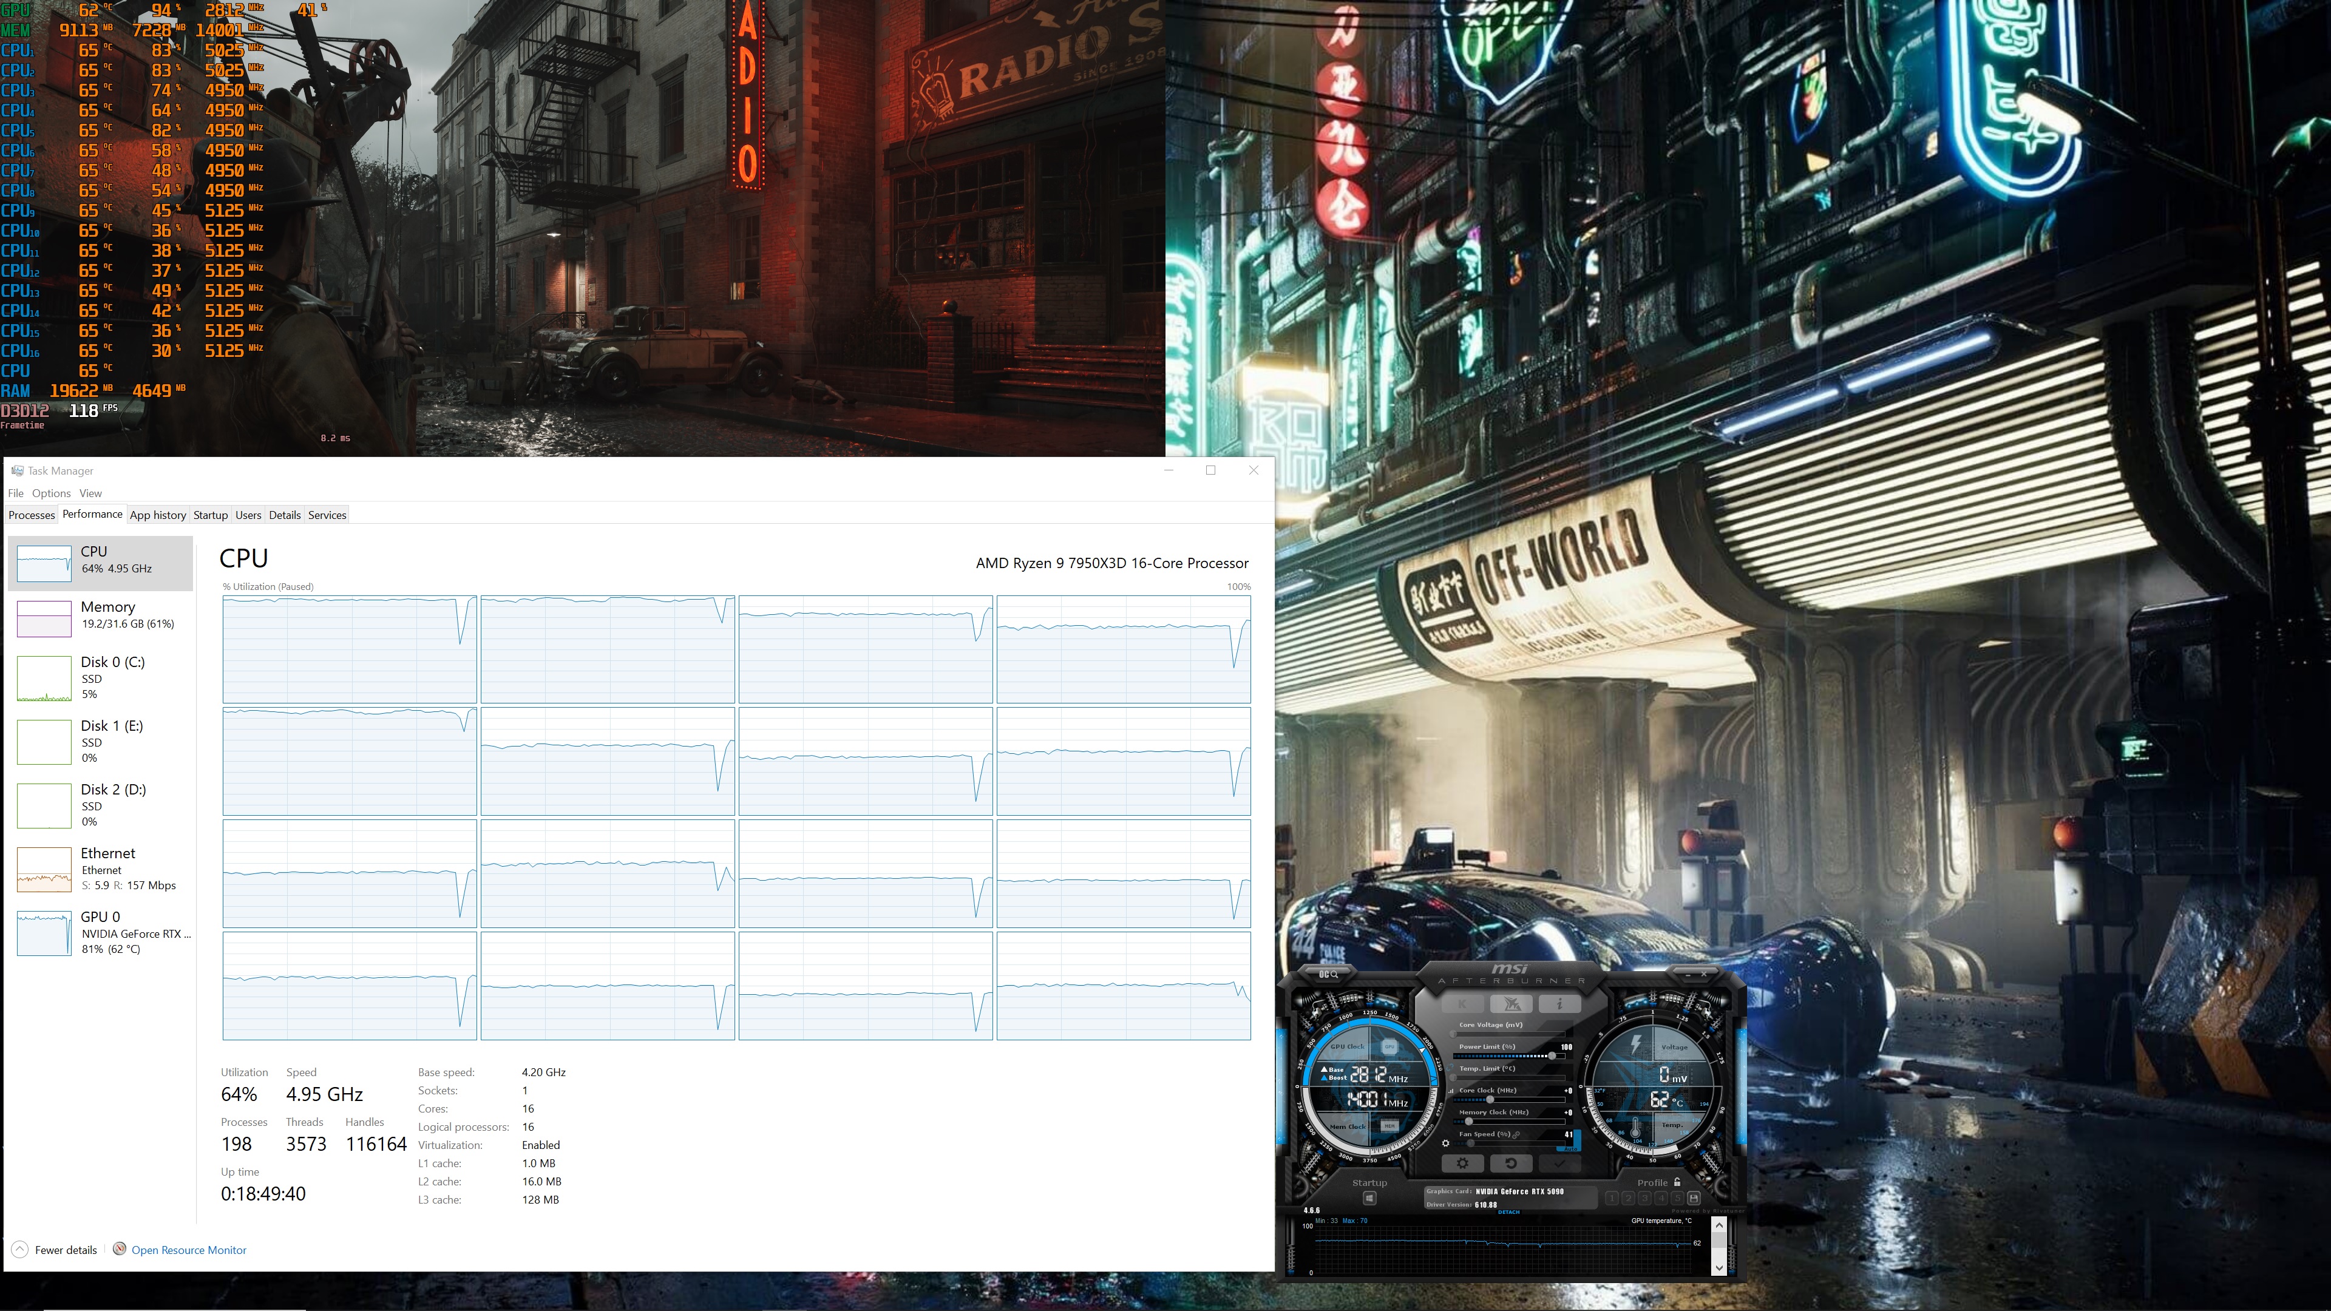Image resolution: width=2331 pixels, height=1311 pixels.
Task: Adjust the Core Clock slider handle
Action: click(1490, 1099)
